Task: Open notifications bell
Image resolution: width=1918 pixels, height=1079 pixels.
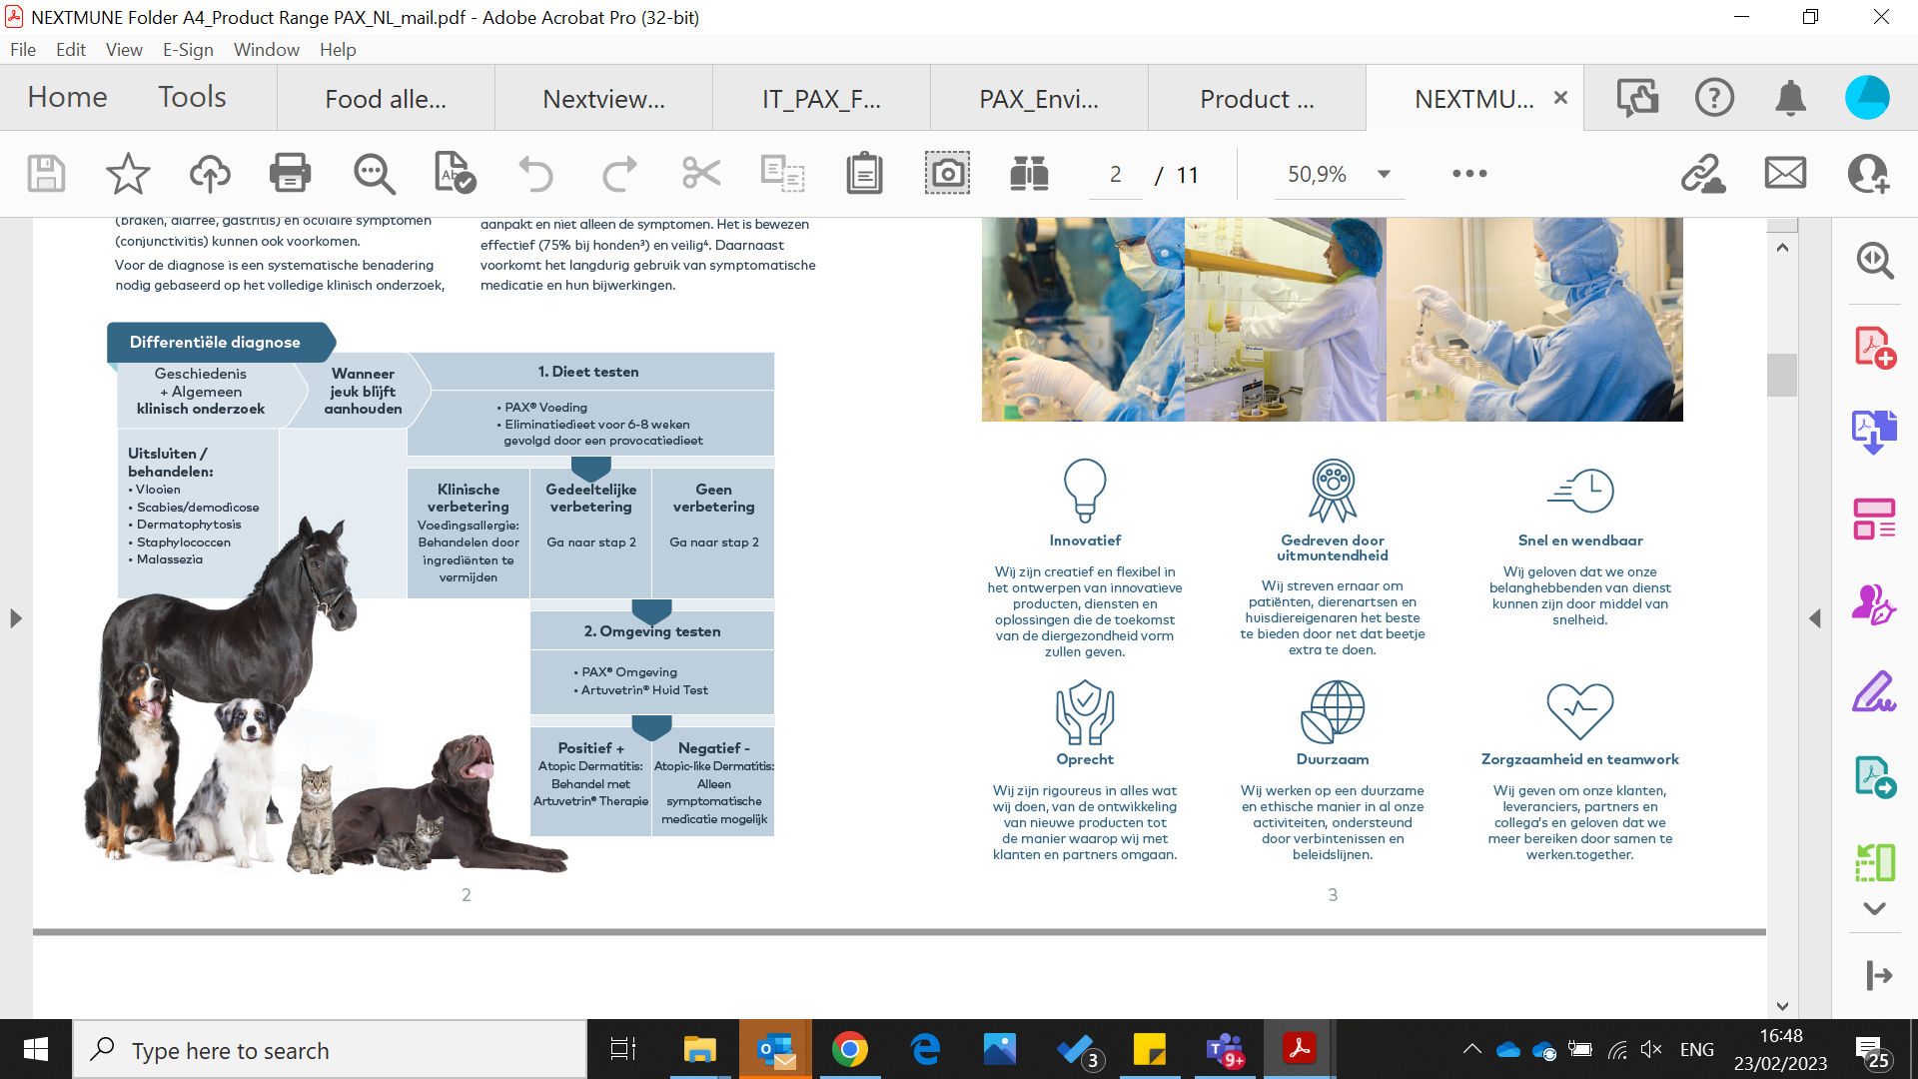Action: point(1790,98)
